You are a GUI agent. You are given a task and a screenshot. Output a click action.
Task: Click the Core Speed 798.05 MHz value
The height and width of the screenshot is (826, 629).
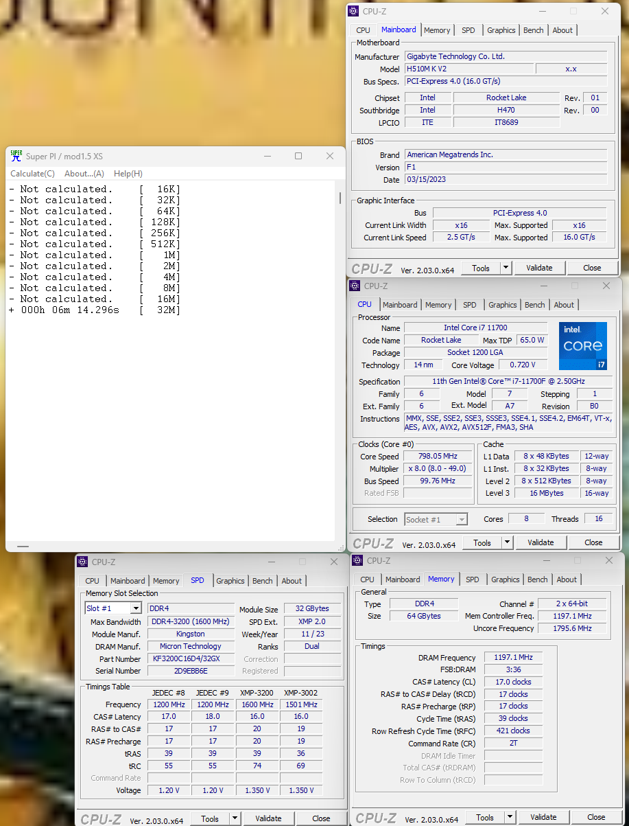click(438, 457)
